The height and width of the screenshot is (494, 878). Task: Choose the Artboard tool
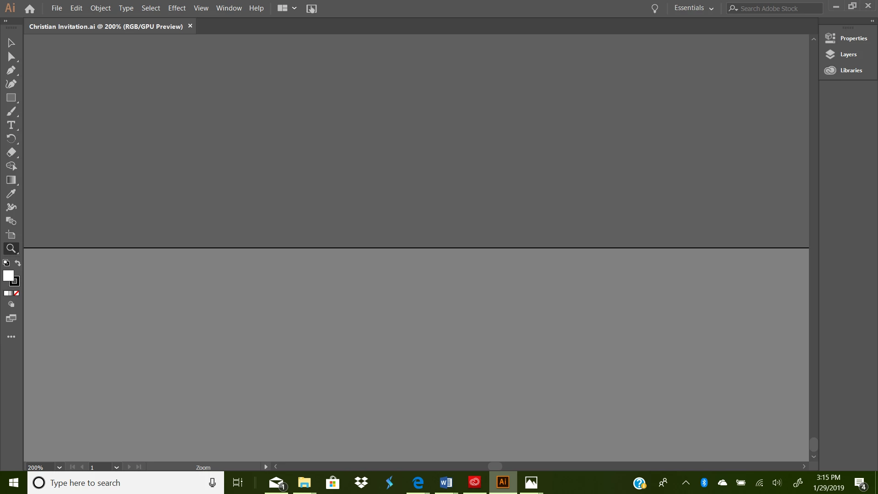[x=11, y=235]
